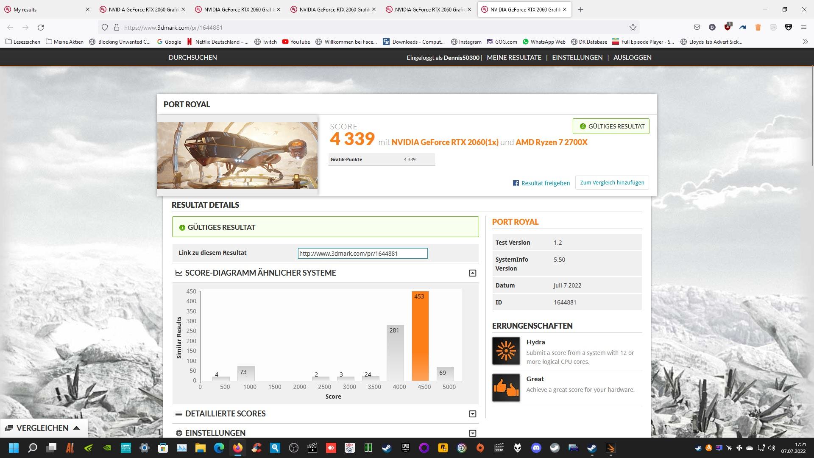Open Netflix Deutschland bookmark
The image size is (814, 458).
218,42
